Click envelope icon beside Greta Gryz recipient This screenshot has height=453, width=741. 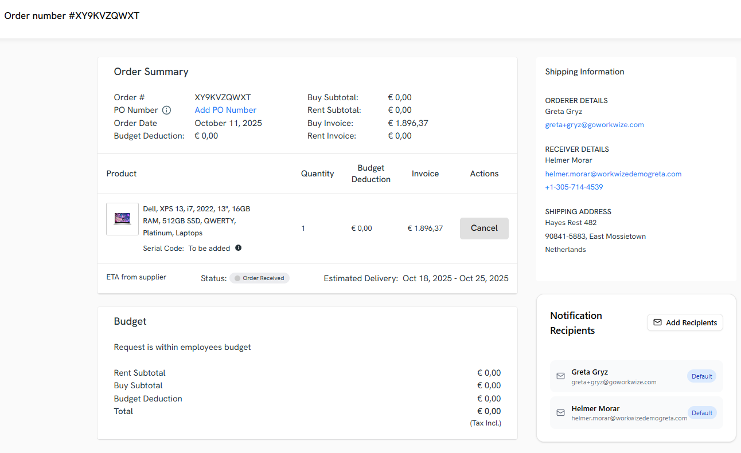pos(561,376)
